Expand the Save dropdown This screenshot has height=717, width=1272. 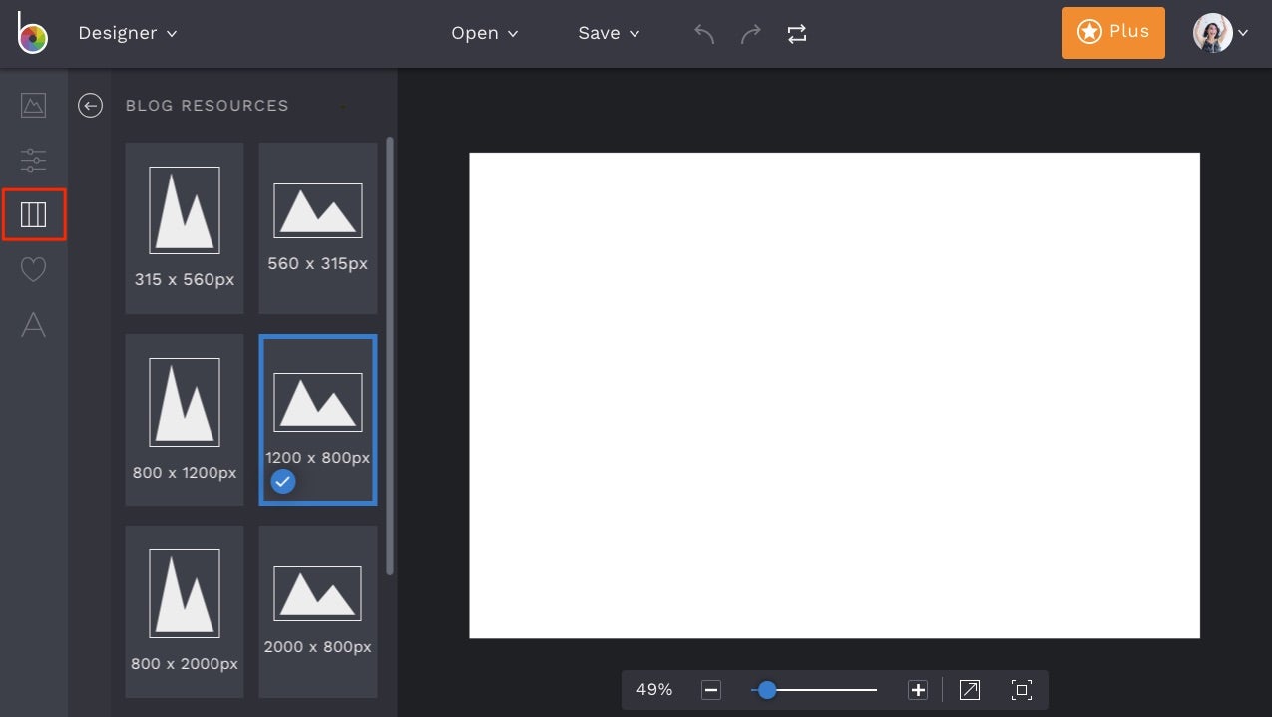609,32
